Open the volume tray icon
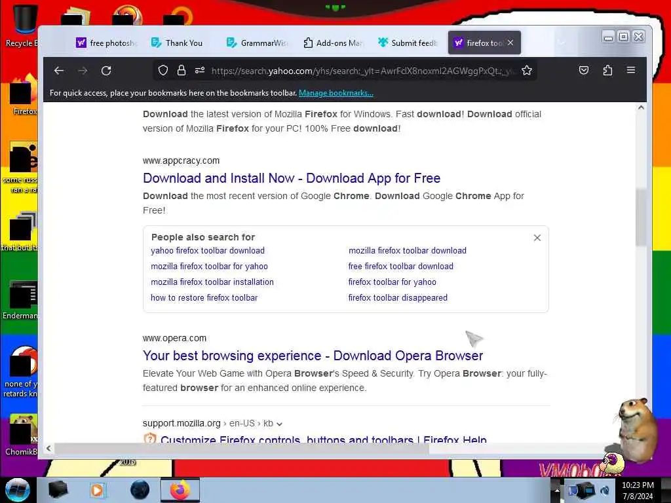This screenshot has width=671, height=503. [605, 491]
